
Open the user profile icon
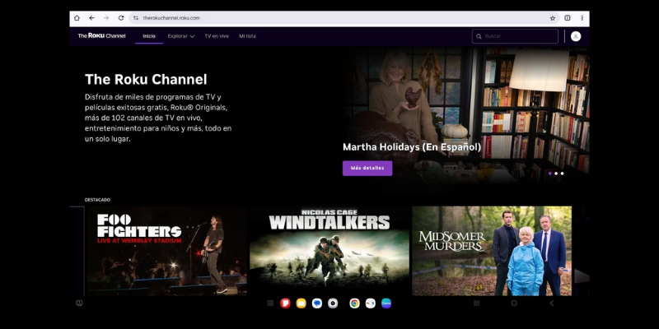click(576, 36)
